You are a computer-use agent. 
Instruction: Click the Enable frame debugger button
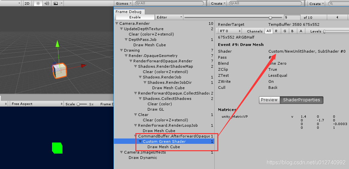[x=135, y=17]
